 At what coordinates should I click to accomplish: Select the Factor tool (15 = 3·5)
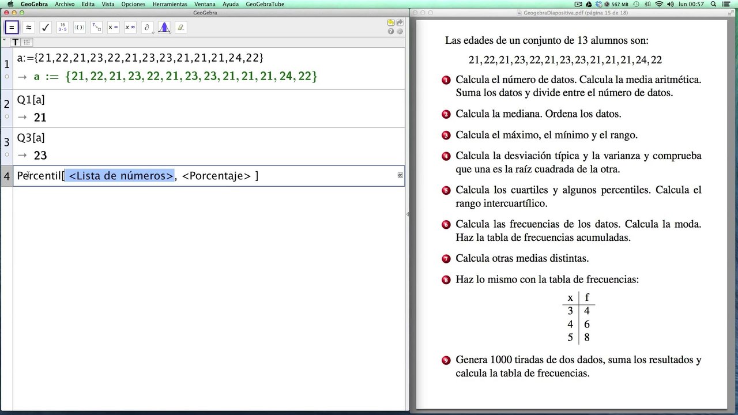coord(62,27)
